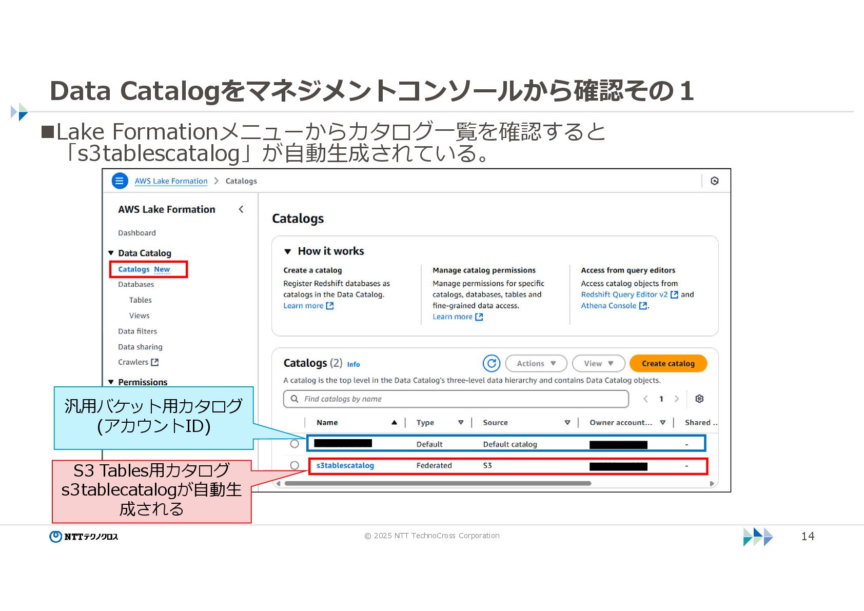Open table preferences gear icon
Viewport: 864px width, 611px height.
coord(699,399)
